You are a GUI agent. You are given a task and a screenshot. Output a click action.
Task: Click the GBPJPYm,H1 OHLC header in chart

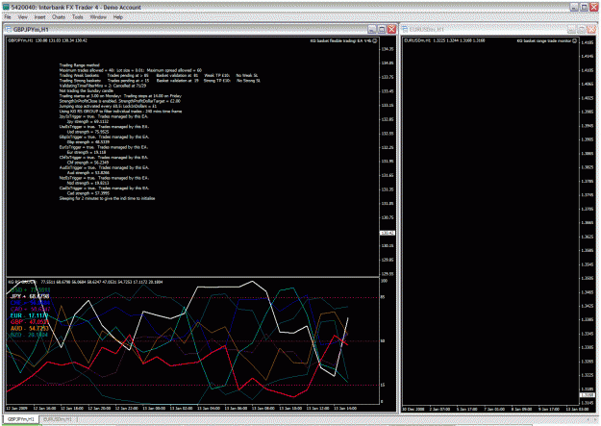coord(47,40)
